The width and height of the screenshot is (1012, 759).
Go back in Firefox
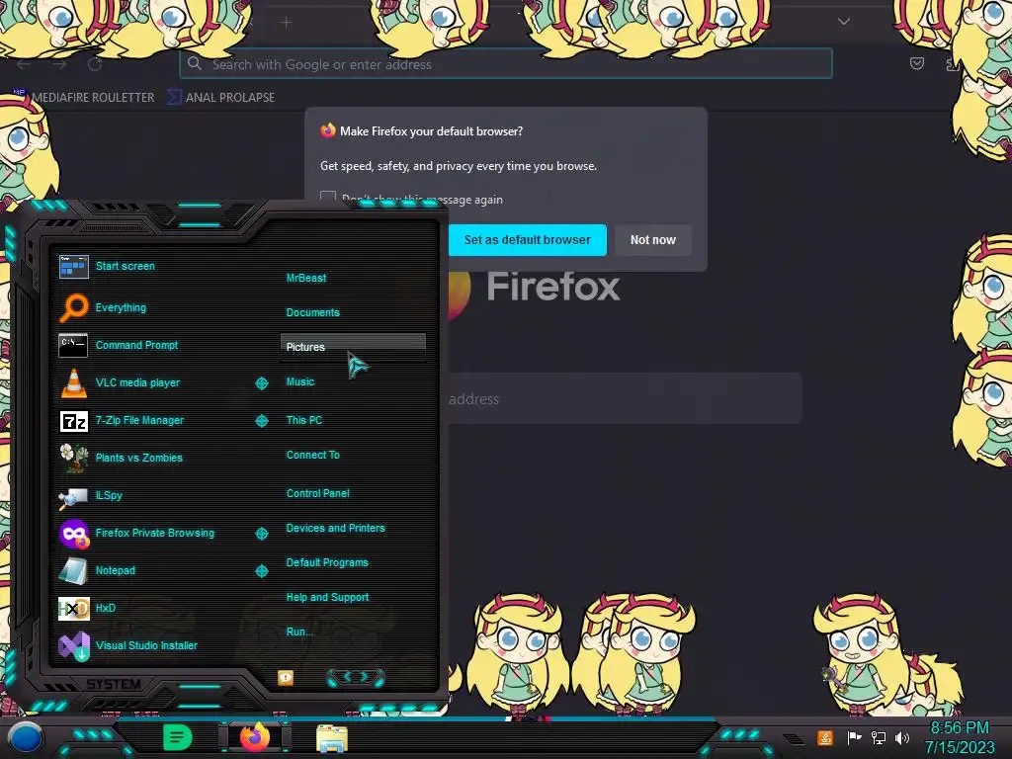point(24,64)
